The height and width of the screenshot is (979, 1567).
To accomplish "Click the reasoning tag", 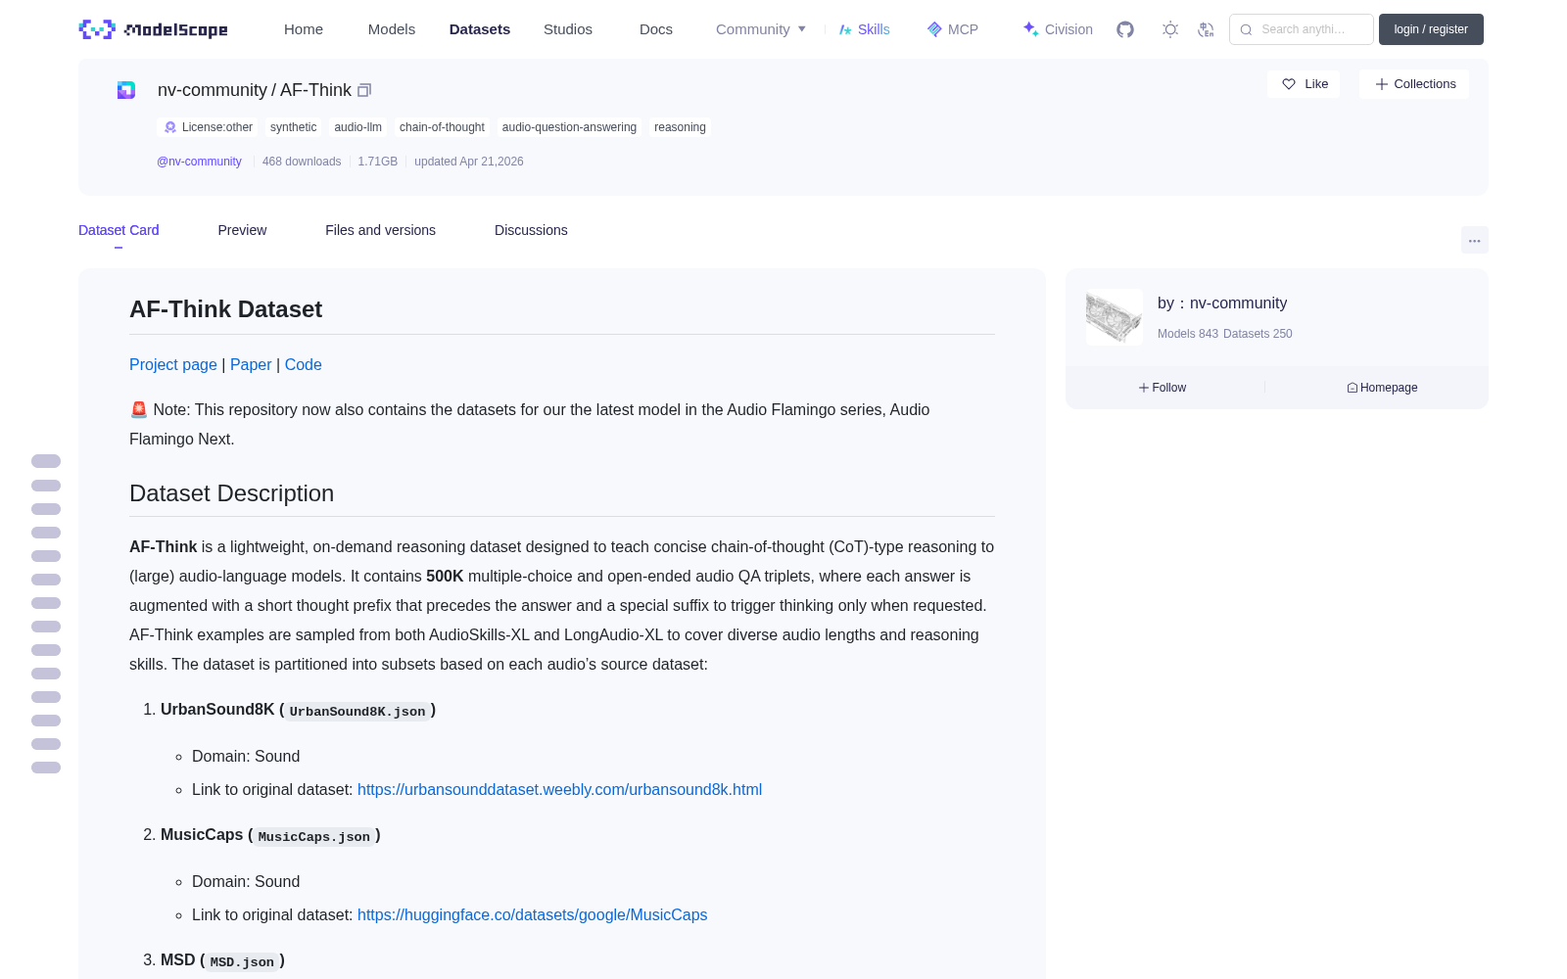I will coord(680,127).
